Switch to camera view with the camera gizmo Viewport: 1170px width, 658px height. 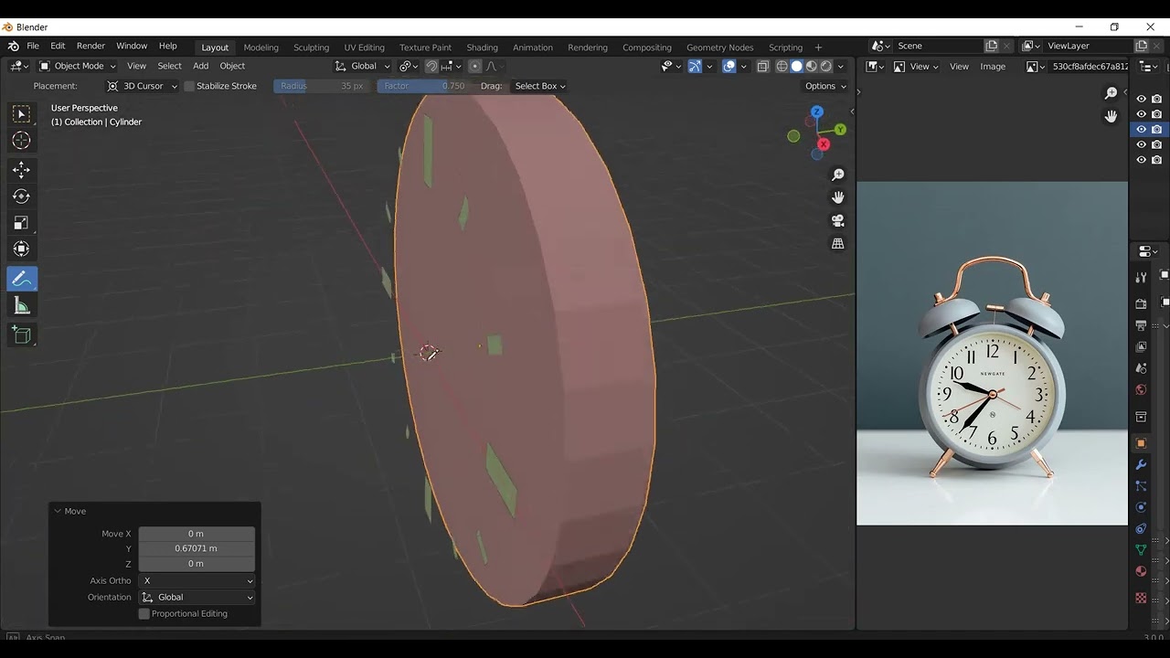tap(837, 220)
